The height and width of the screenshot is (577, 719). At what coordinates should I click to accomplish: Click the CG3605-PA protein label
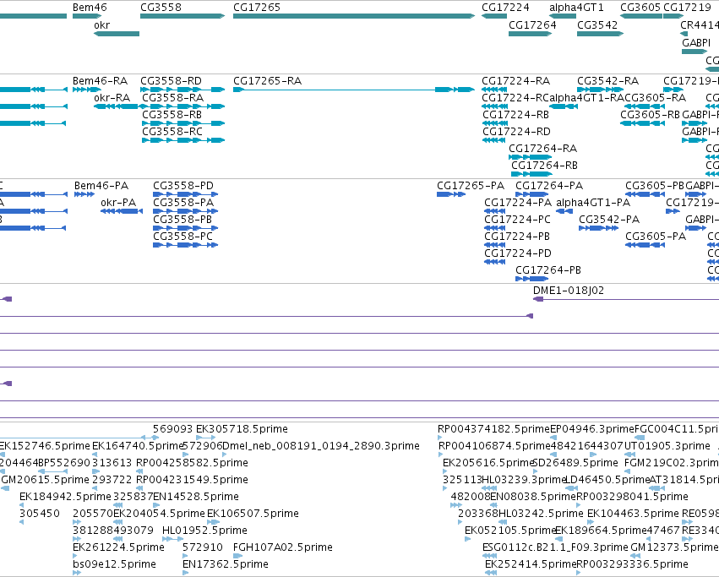click(656, 237)
